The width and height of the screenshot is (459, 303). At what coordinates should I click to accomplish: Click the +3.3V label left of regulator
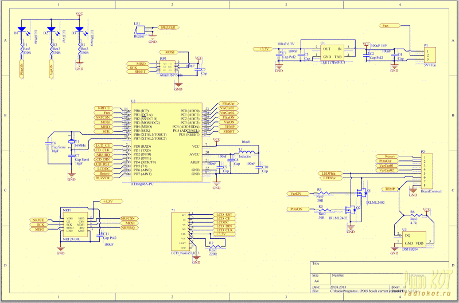pos(263,49)
